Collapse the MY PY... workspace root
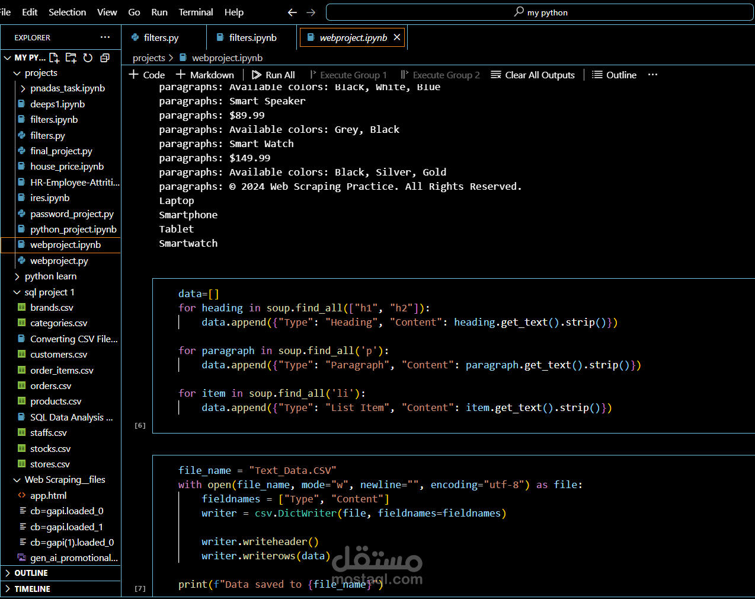Image resolution: width=755 pixels, height=599 pixels. tap(8, 58)
